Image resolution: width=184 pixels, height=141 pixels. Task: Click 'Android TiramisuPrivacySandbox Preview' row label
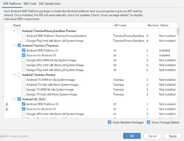pyautogui.click(x=49, y=31)
